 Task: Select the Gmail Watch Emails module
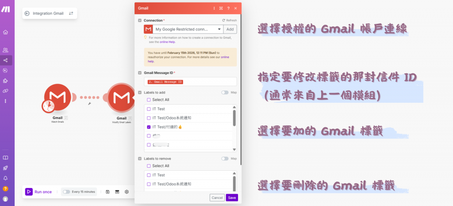click(58, 98)
